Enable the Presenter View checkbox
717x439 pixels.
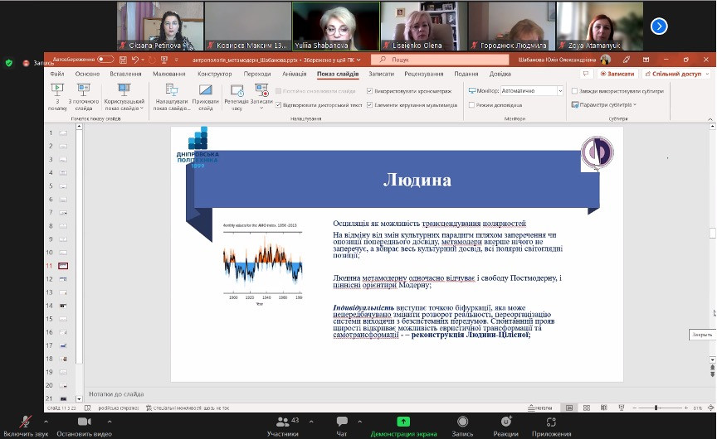pyautogui.click(x=471, y=105)
